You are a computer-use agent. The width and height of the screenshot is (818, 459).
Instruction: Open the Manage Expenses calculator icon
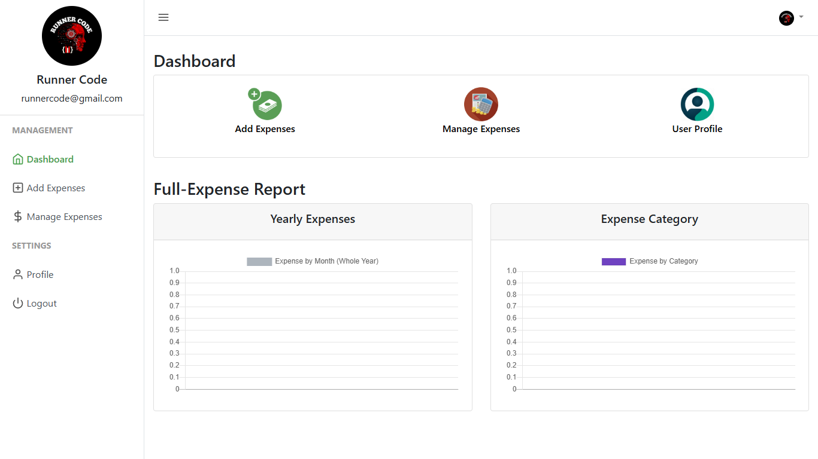click(x=481, y=105)
